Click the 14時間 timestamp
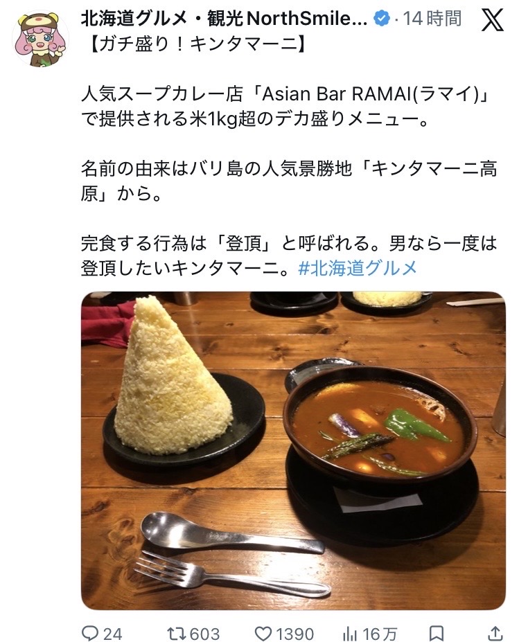This screenshot has width=519, height=642. tap(432, 19)
